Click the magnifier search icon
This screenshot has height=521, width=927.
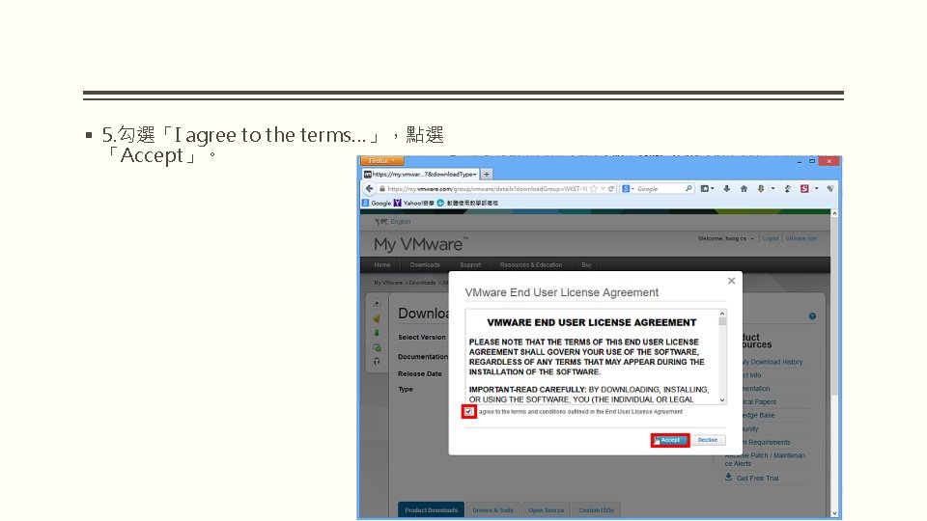coord(688,188)
